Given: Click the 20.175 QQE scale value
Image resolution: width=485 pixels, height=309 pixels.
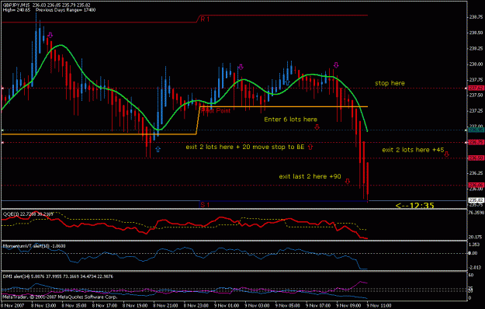Looking at the screenshot, I should tap(476, 238).
